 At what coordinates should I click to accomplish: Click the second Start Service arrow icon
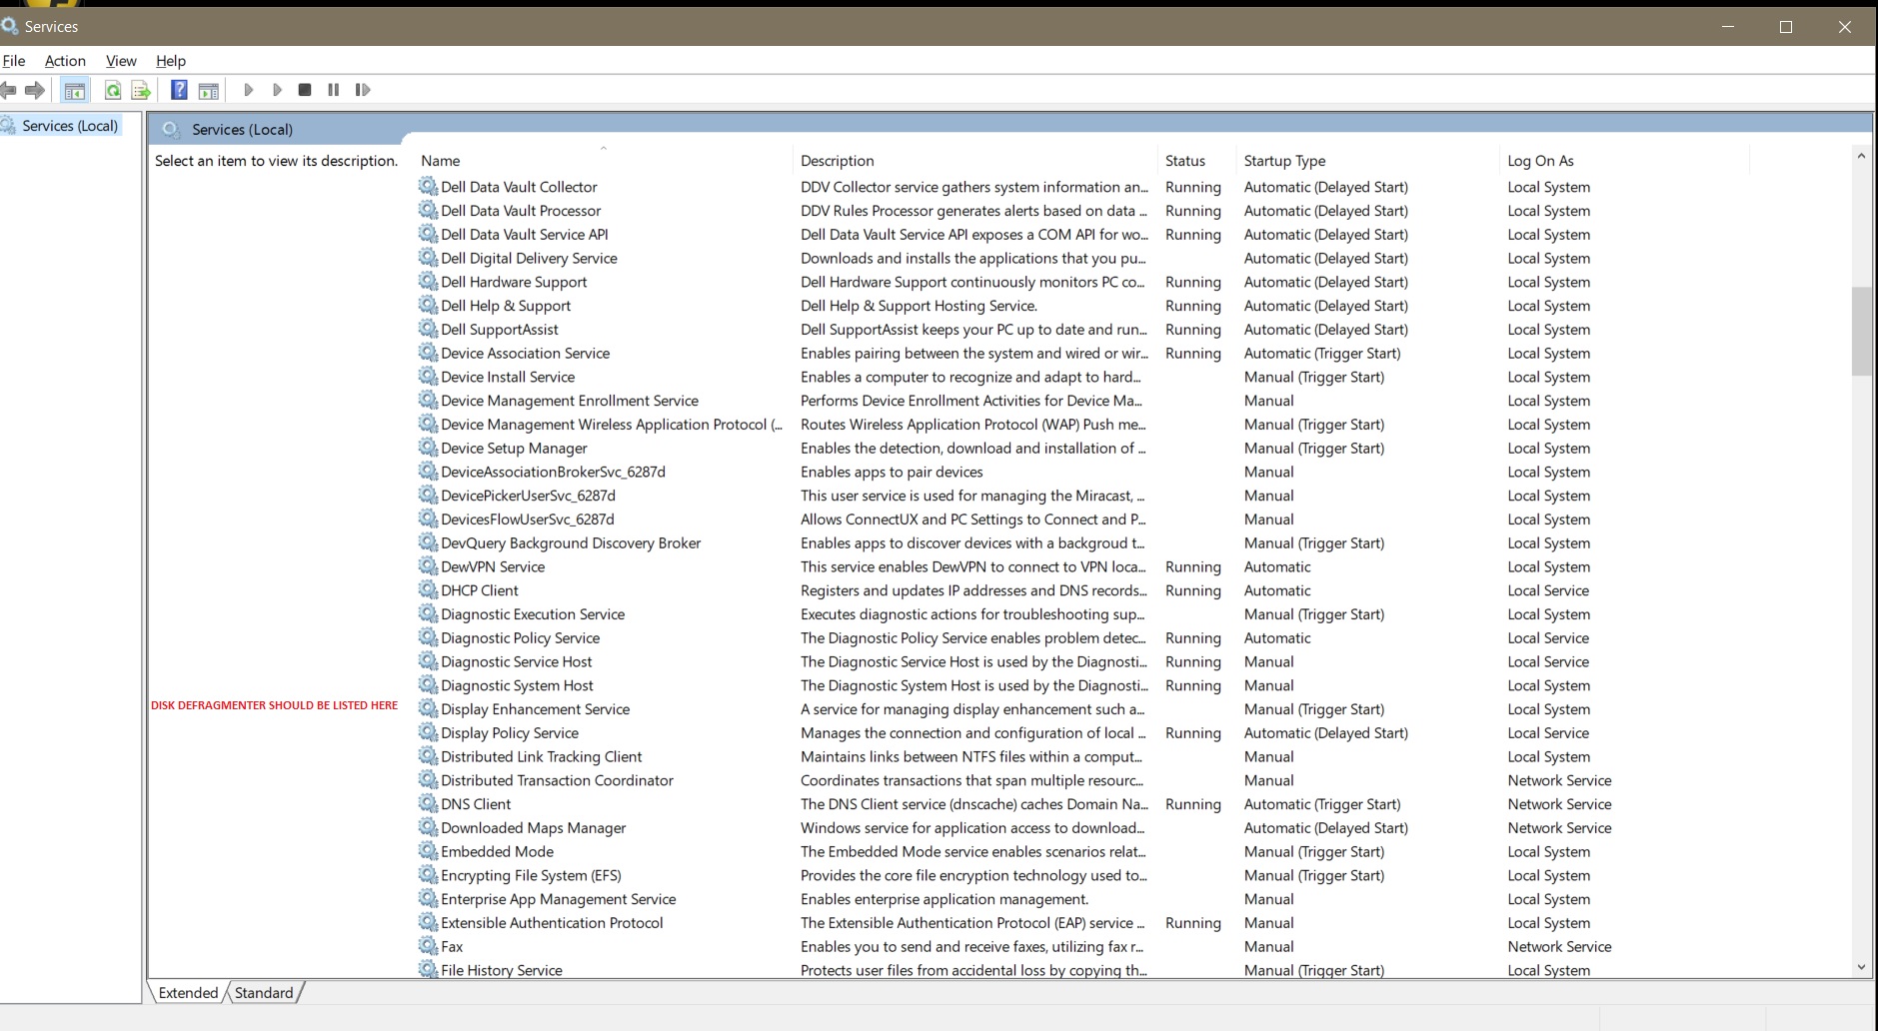click(x=277, y=90)
